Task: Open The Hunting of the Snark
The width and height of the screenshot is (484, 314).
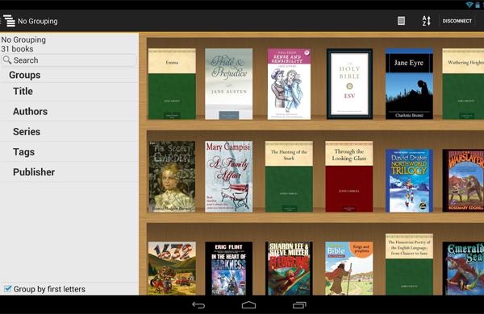Action: coord(289,176)
